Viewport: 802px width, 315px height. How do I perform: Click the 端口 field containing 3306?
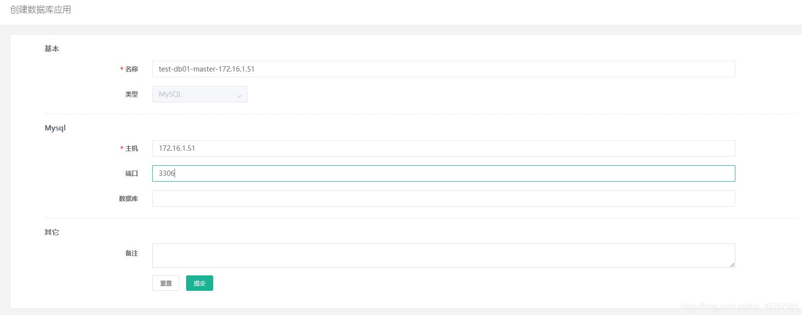tap(443, 173)
